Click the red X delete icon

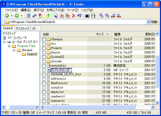(x=74, y=16)
